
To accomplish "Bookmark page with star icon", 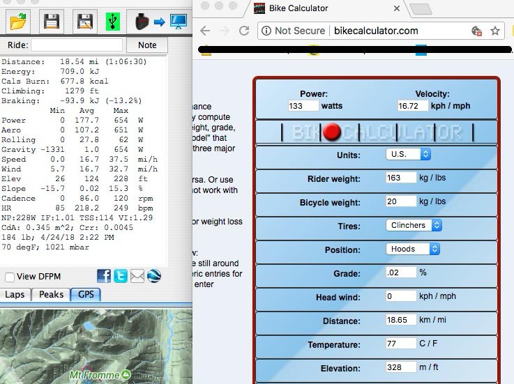I will point(495,31).
